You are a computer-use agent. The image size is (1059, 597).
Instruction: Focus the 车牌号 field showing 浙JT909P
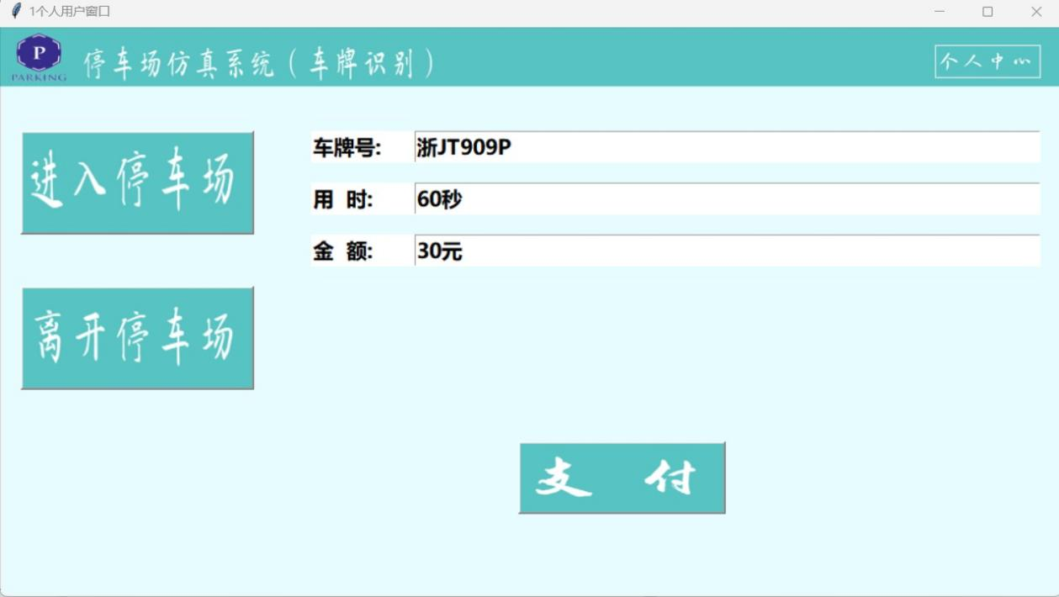click(x=727, y=147)
